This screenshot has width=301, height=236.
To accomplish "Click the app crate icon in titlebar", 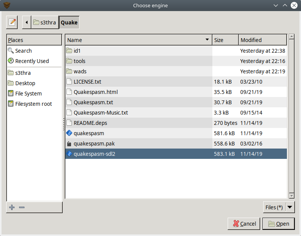I will [7, 5].
